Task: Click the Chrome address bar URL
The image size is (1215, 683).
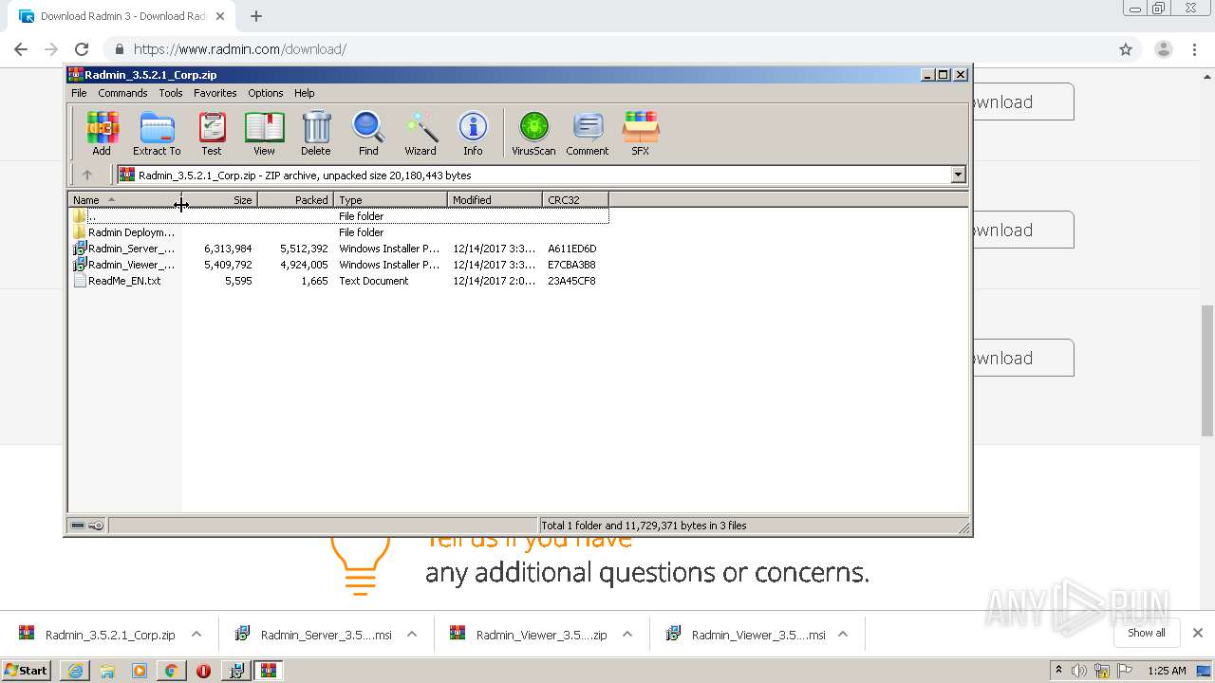Action: click(x=240, y=49)
